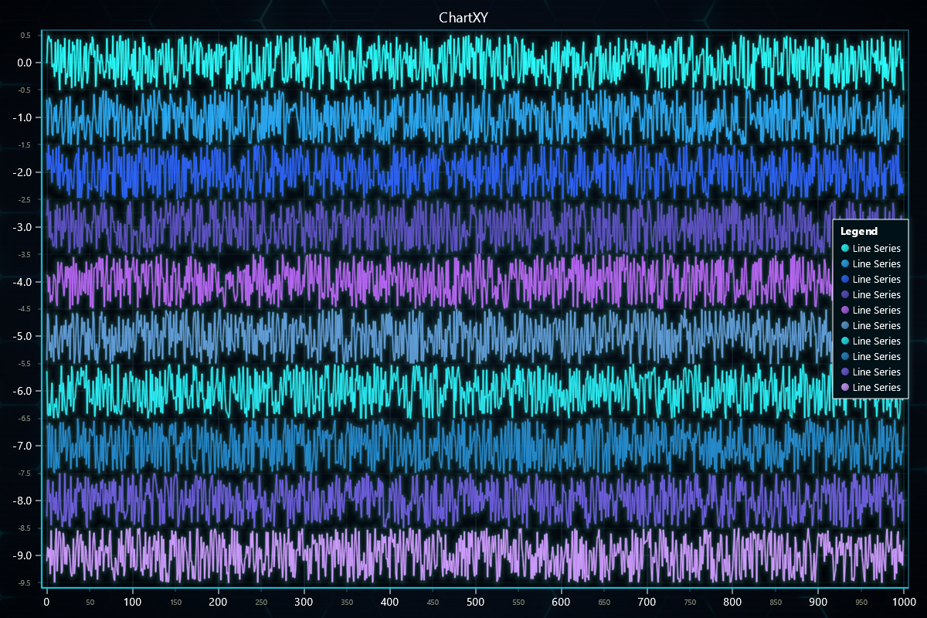The width and height of the screenshot is (927, 618).
Task: Click the minor X-axis tick label 50
Action: [90, 602]
